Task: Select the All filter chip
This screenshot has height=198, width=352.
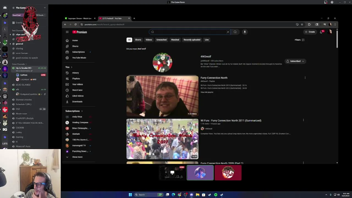Action: 129,40
